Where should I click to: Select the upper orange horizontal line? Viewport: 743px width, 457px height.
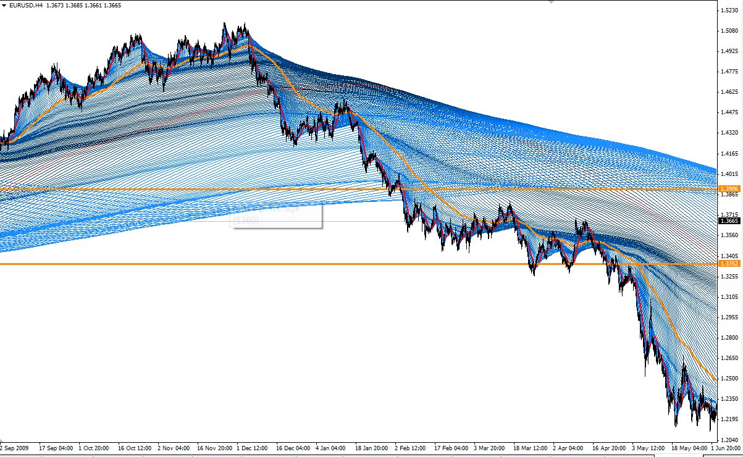[x=185, y=189]
